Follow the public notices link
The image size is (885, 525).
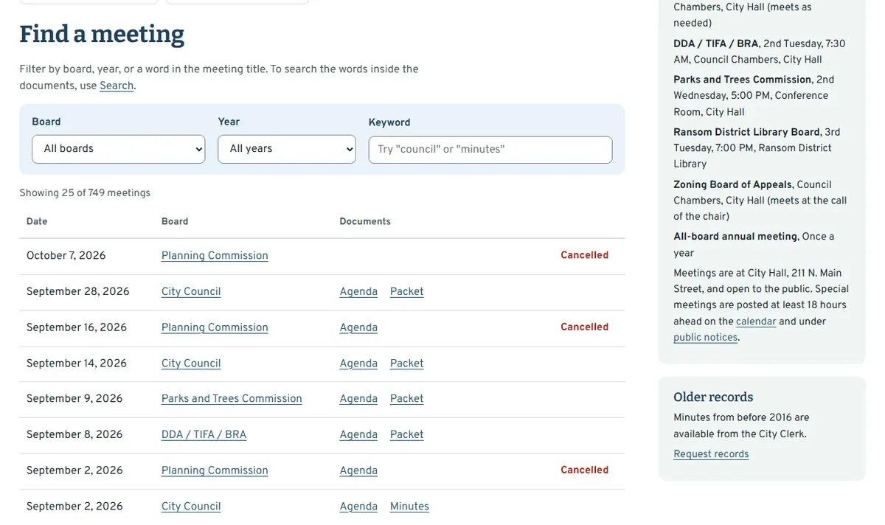705,338
